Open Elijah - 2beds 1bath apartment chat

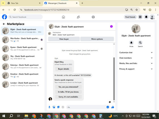point(22,31)
